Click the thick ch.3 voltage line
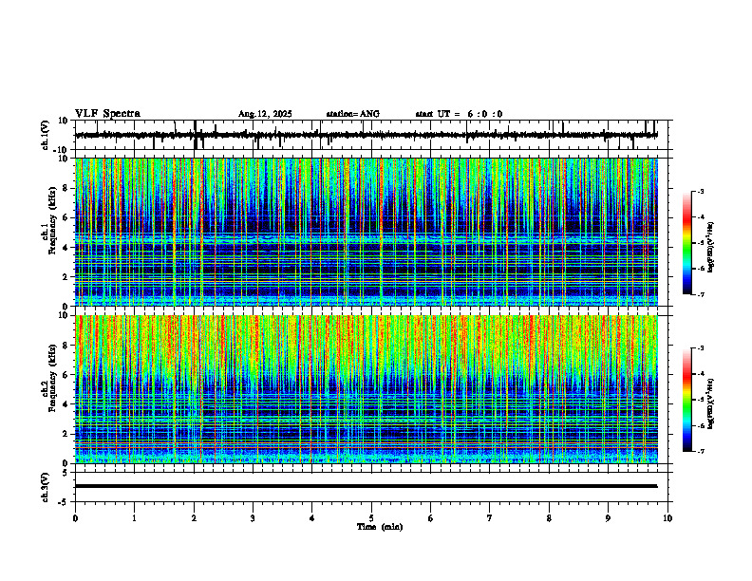This screenshot has height=581, width=752. [x=366, y=486]
